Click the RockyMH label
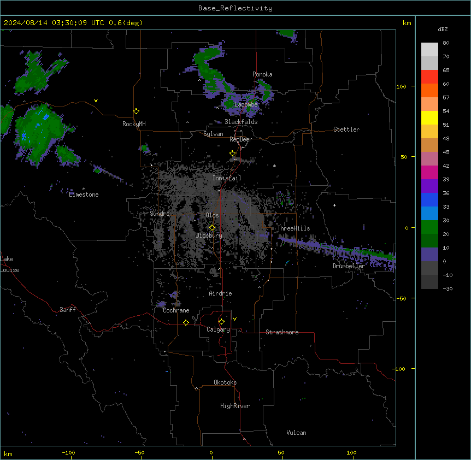 (x=134, y=124)
